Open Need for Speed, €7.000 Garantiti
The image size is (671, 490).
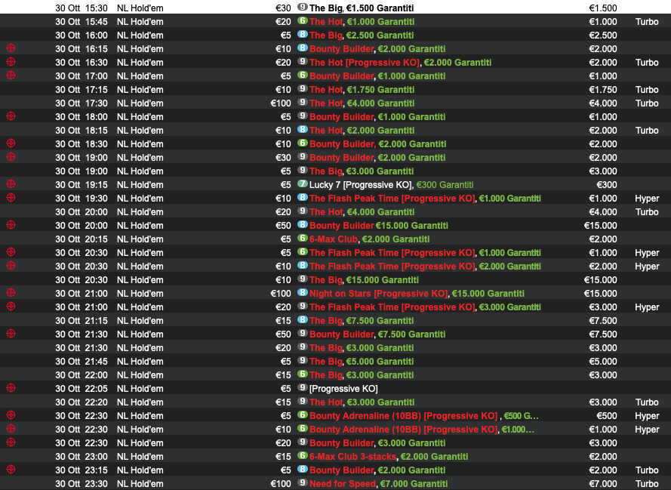pos(378,484)
